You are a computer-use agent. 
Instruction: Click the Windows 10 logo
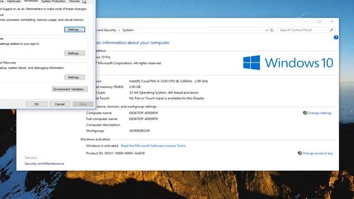288,62
